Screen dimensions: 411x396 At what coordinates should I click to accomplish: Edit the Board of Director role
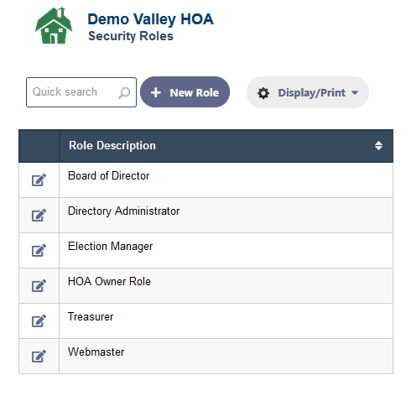pos(39,180)
